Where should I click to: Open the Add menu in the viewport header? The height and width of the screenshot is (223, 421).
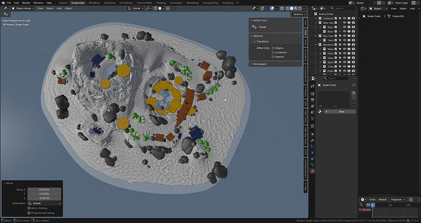[x=59, y=9]
